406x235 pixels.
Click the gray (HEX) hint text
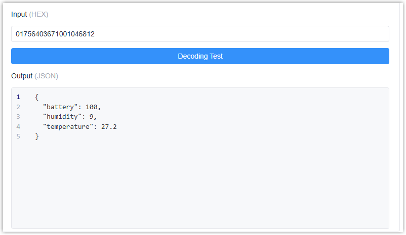(x=38, y=14)
